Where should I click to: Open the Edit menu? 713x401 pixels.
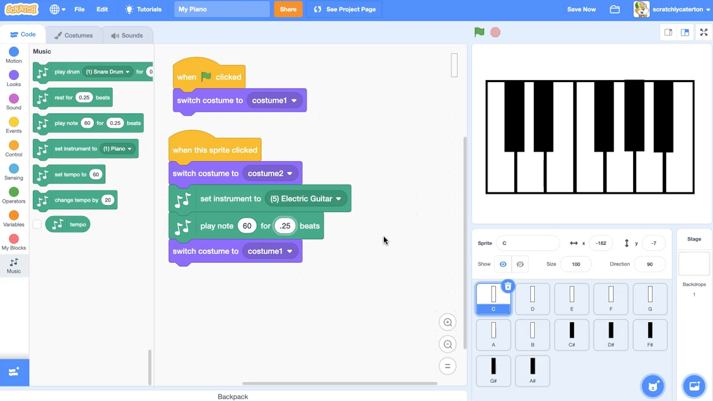click(102, 9)
